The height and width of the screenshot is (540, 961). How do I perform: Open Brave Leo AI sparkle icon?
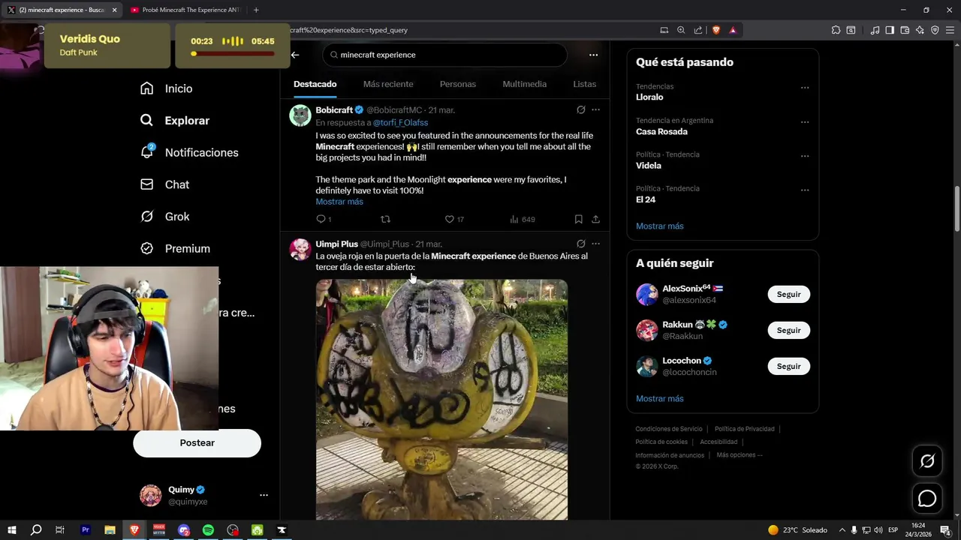[x=920, y=30]
